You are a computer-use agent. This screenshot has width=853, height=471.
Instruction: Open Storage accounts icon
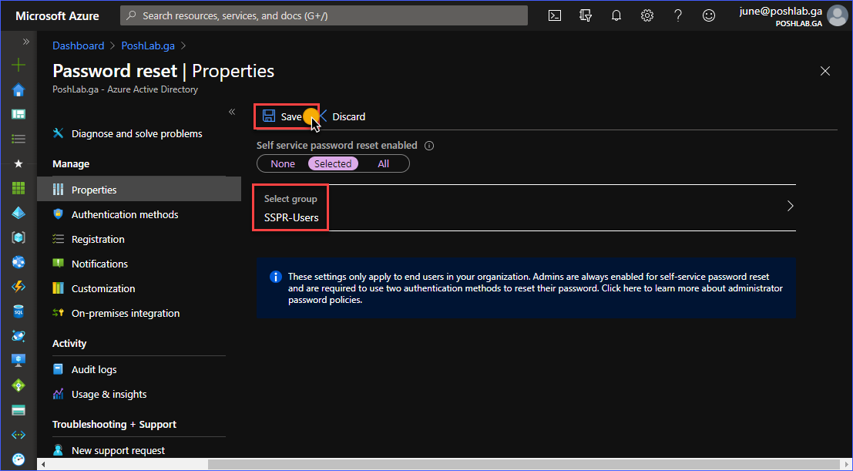point(18,410)
